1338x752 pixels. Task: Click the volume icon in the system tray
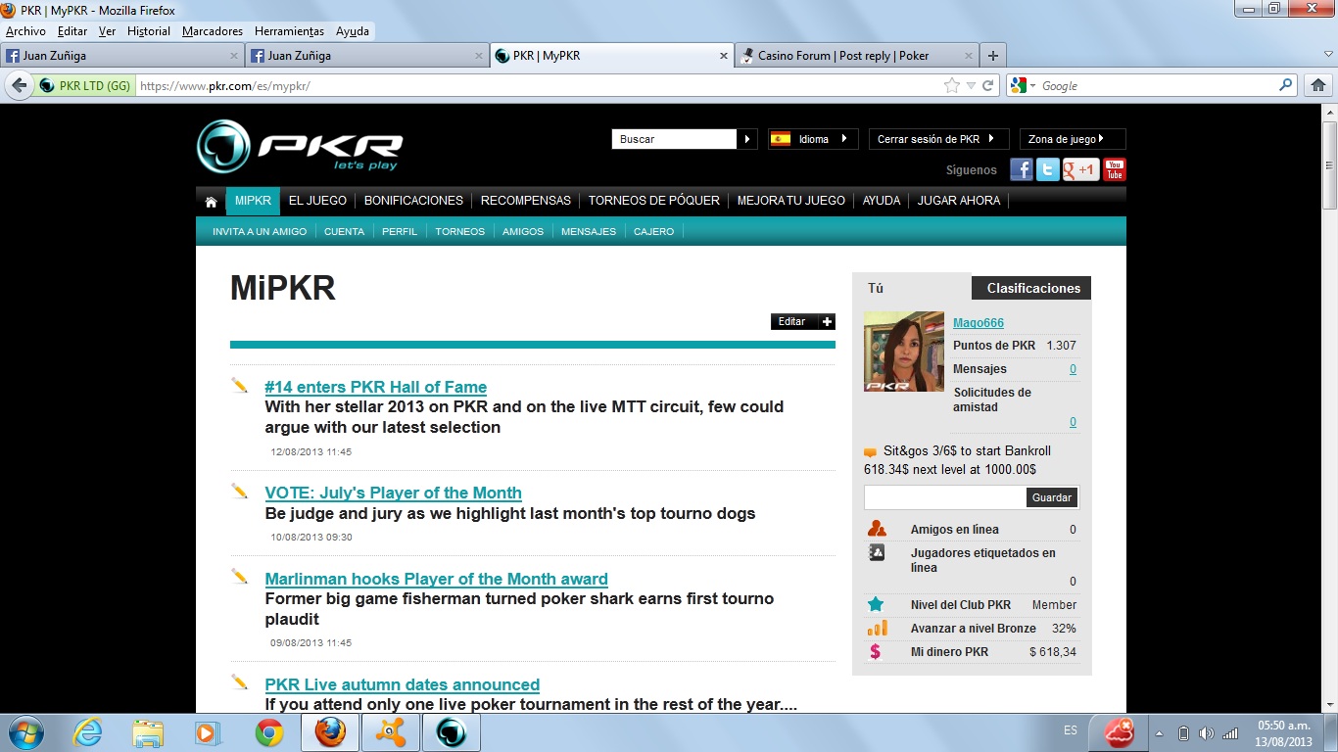pos(1206,732)
